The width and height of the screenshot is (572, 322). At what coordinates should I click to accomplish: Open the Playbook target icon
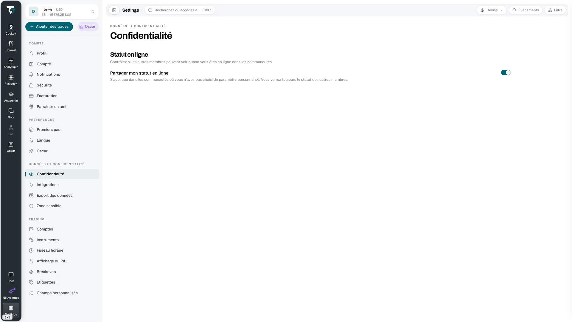[x=11, y=78]
